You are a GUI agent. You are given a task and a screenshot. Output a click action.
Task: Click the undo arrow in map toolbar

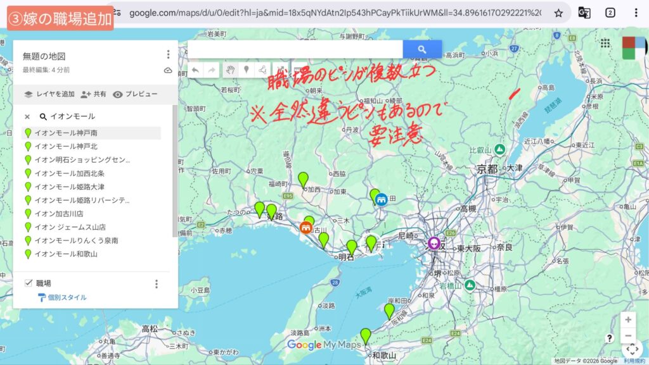[196, 70]
